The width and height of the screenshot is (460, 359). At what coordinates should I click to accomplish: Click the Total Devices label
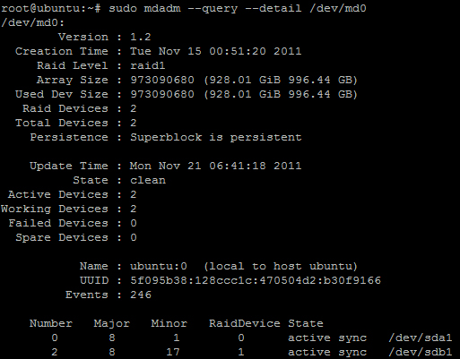pos(62,123)
